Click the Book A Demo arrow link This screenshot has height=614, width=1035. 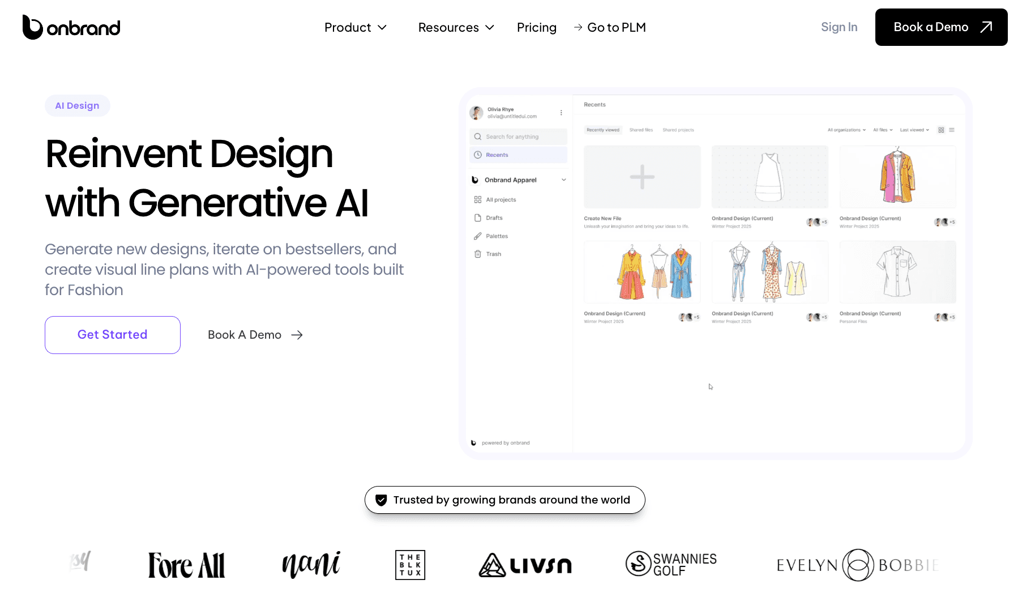(255, 335)
